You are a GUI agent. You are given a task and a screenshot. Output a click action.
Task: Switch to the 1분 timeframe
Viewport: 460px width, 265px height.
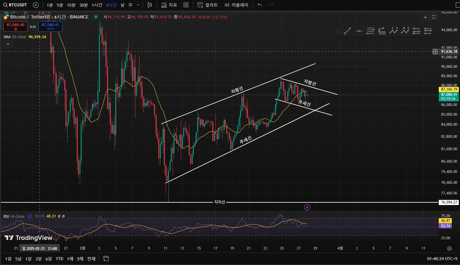50,5
